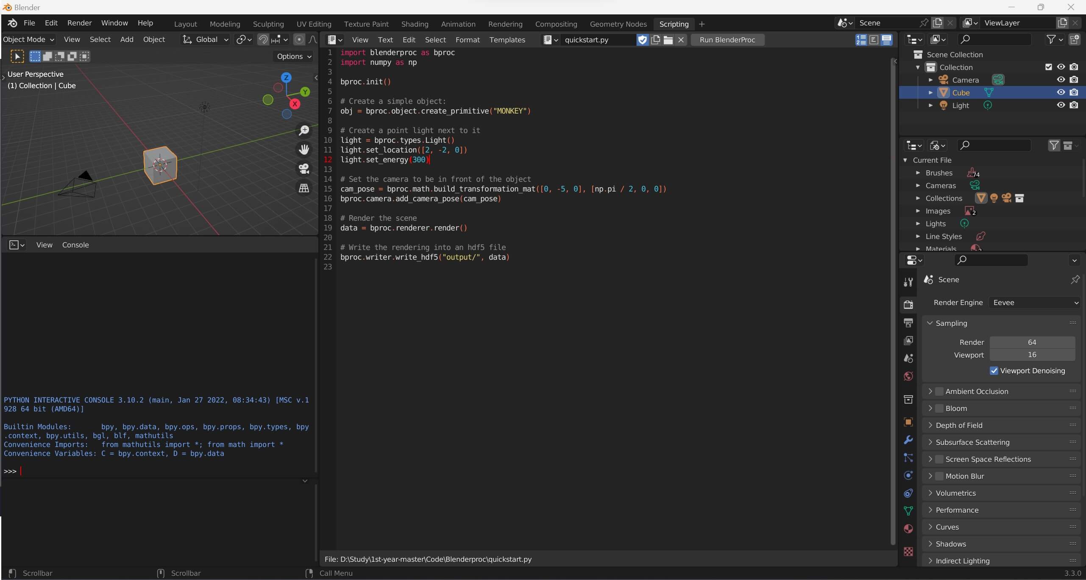
Task: Click the new text datablock copy icon
Action: (x=656, y=40)
